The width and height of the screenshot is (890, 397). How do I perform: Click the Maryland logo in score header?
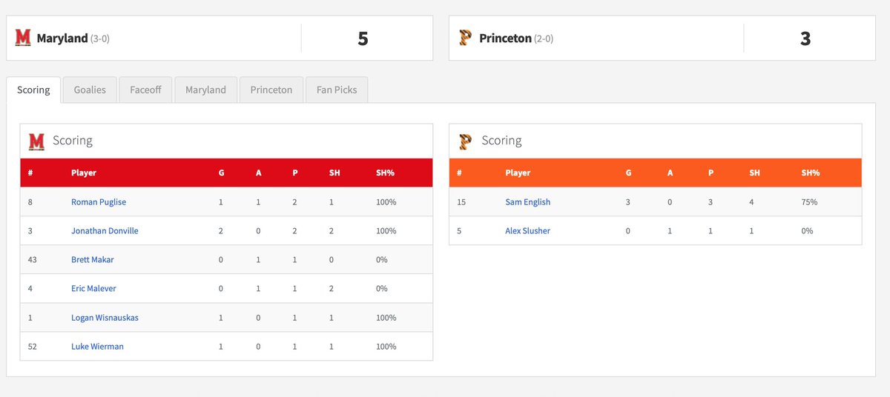[23, 38]
